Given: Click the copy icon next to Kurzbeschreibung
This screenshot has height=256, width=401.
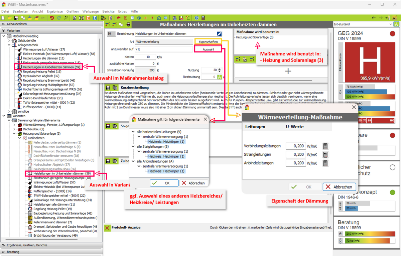Looking at the screenshot, I should (x=115, y=88).
